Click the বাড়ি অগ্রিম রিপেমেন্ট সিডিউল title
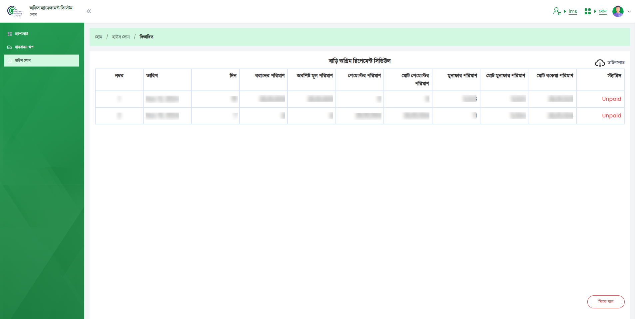635x319 pixels. point(359,61)
